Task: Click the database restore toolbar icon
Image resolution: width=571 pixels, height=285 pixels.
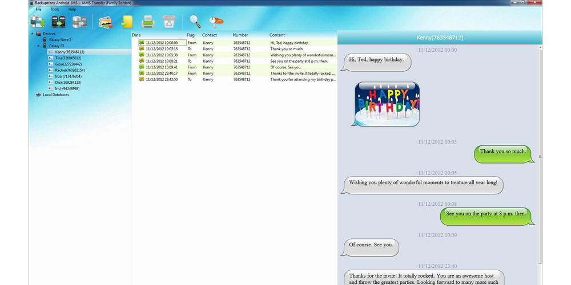Action: tap(79, 22)
